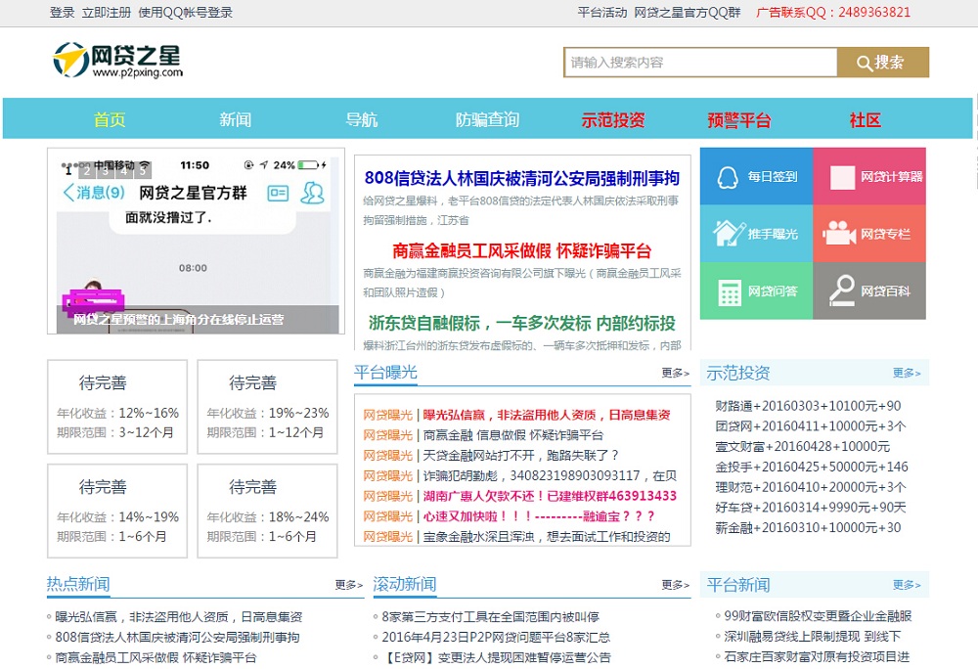Viewport: 978px width, 669px height.
Task: Open rolling news 2016年4月23日P2P网贷问题平台8家汇总
Action: (x=496, y=637)
